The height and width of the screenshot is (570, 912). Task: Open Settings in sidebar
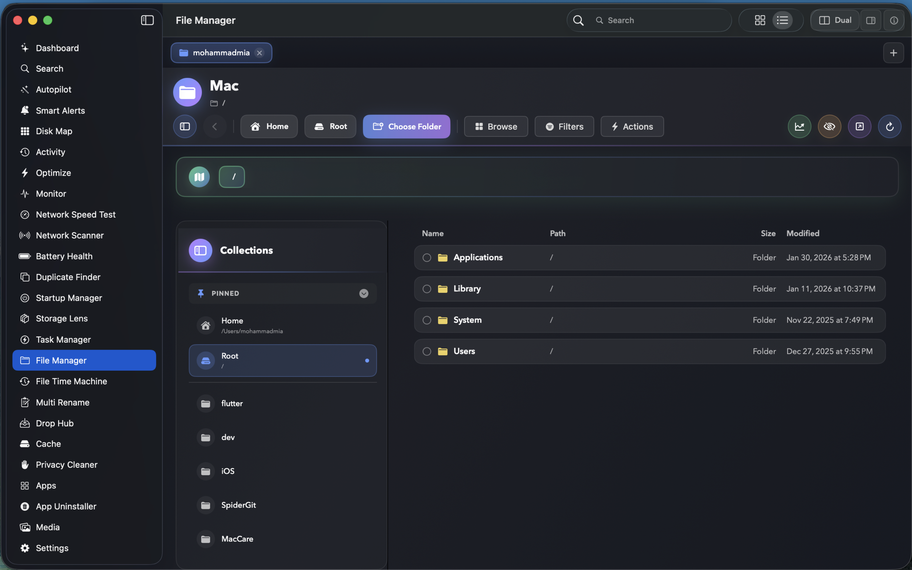[x=84, y=548]
